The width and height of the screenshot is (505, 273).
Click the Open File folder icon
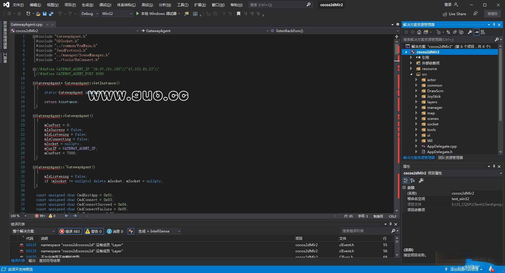tap(38, 14)
